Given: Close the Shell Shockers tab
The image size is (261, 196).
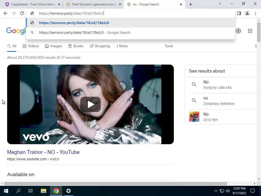Looking at the screenshot, I should point(120,5).
